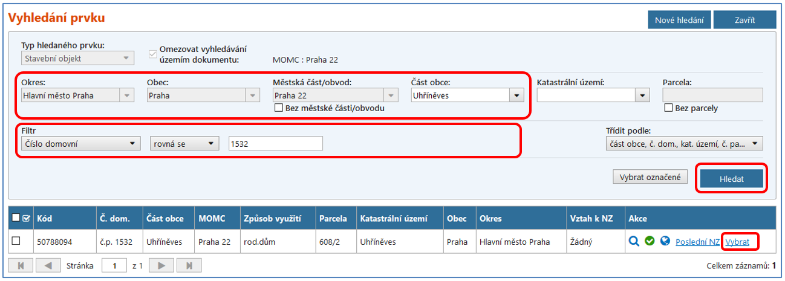Click the filter value field containing 1532
The image size is (785, 281).
click(275, 144)
